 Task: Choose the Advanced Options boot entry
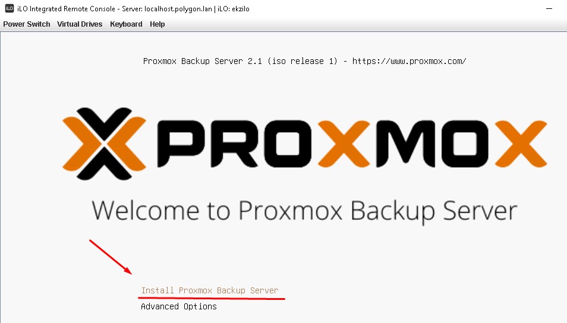179,306
